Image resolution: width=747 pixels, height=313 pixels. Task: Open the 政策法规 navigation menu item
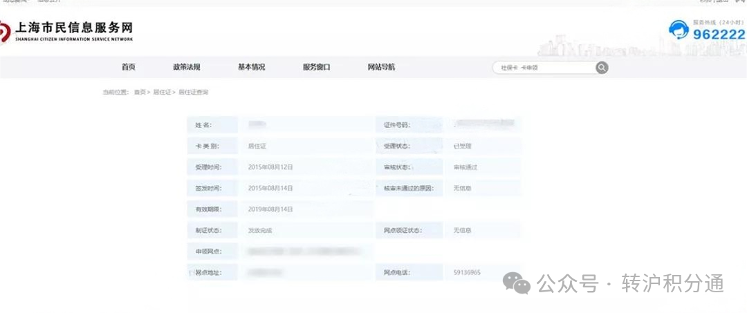[x=187, y=67]
